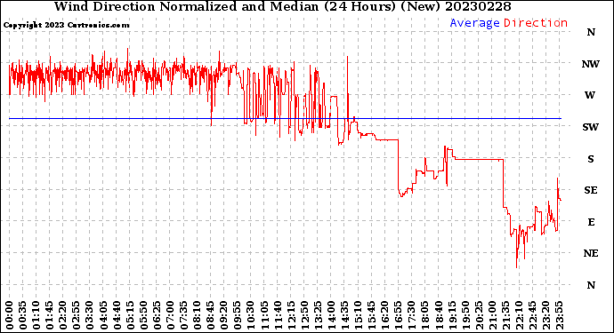Click the '01:45' time label
The width and height of the screenshot is (614, 333).
[50, 315]
